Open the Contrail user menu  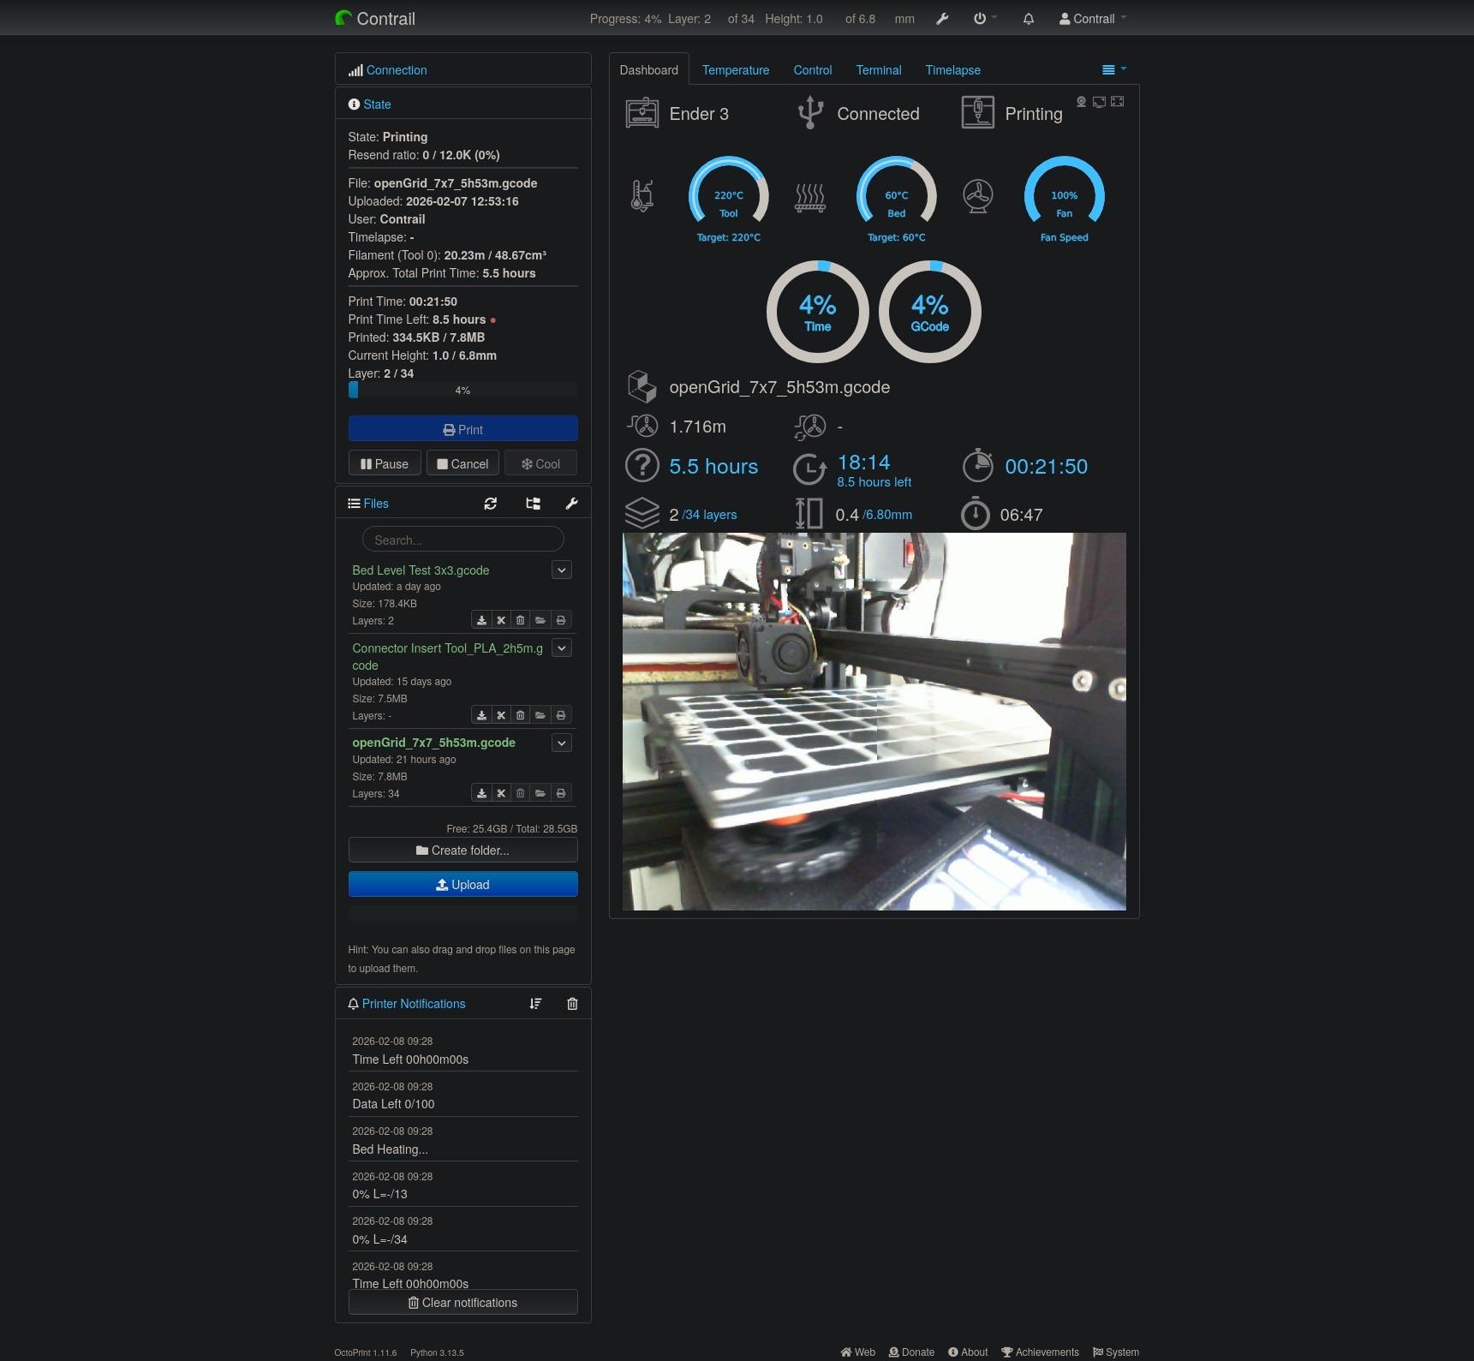coord(1093,19)
